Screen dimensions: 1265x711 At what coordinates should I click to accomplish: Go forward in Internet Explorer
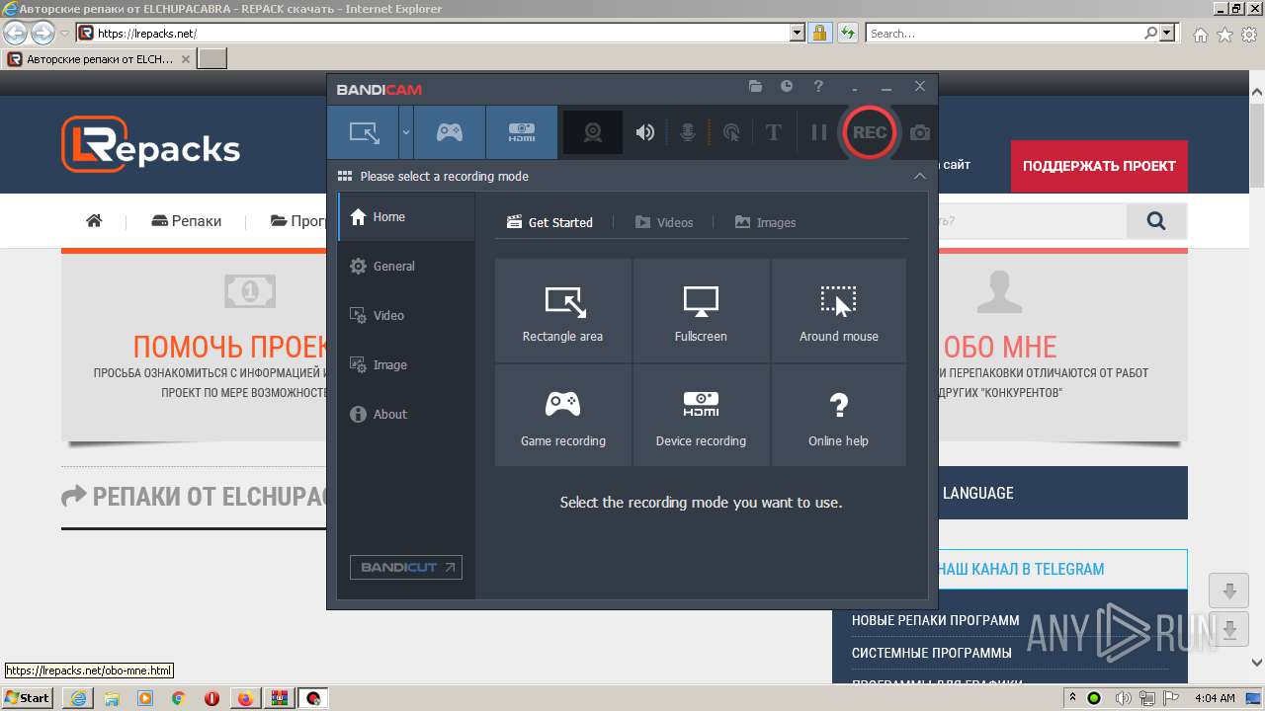[x=42, y=33]
